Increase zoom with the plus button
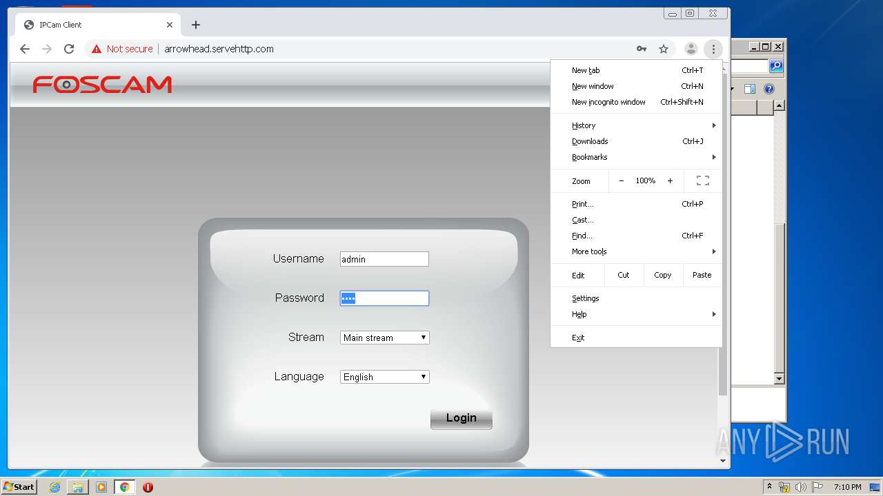The height and width of the screenshot is (496, 883). point(670,180)
